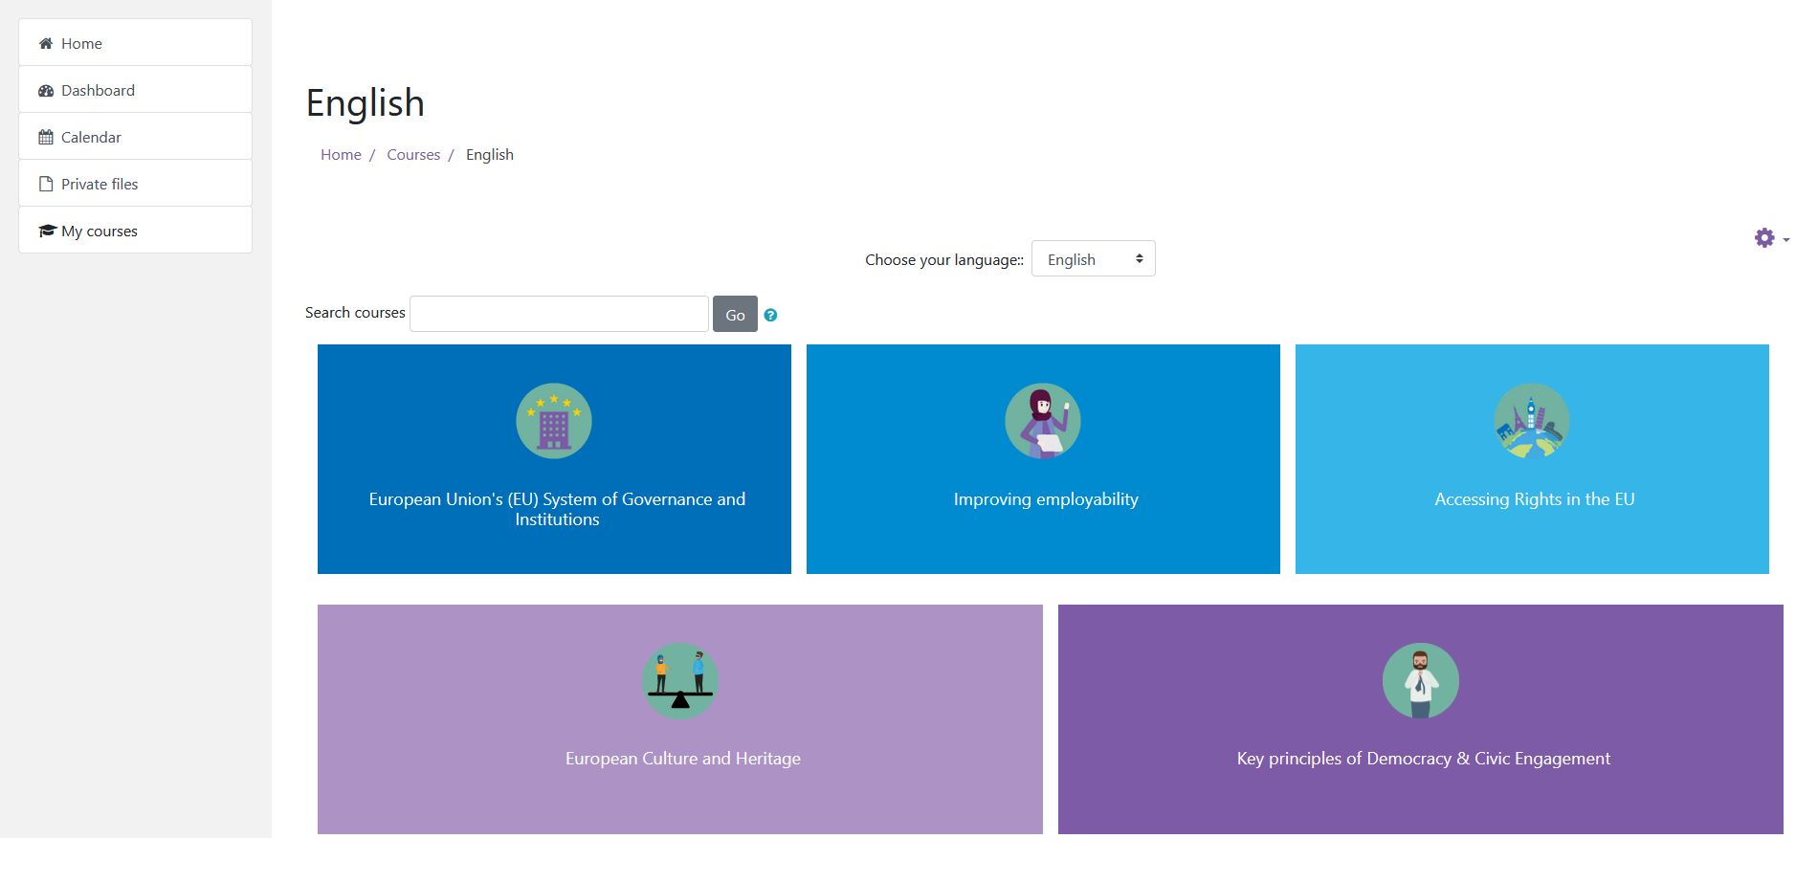1818x883 pixels.
Task: Click the Calendar icon in sidebar
Action: tap(46, 137)
